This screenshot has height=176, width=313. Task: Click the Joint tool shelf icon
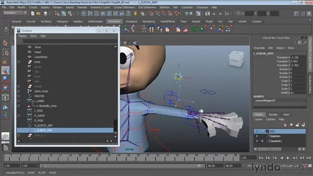pyautogui.click(x=126, y=29)
